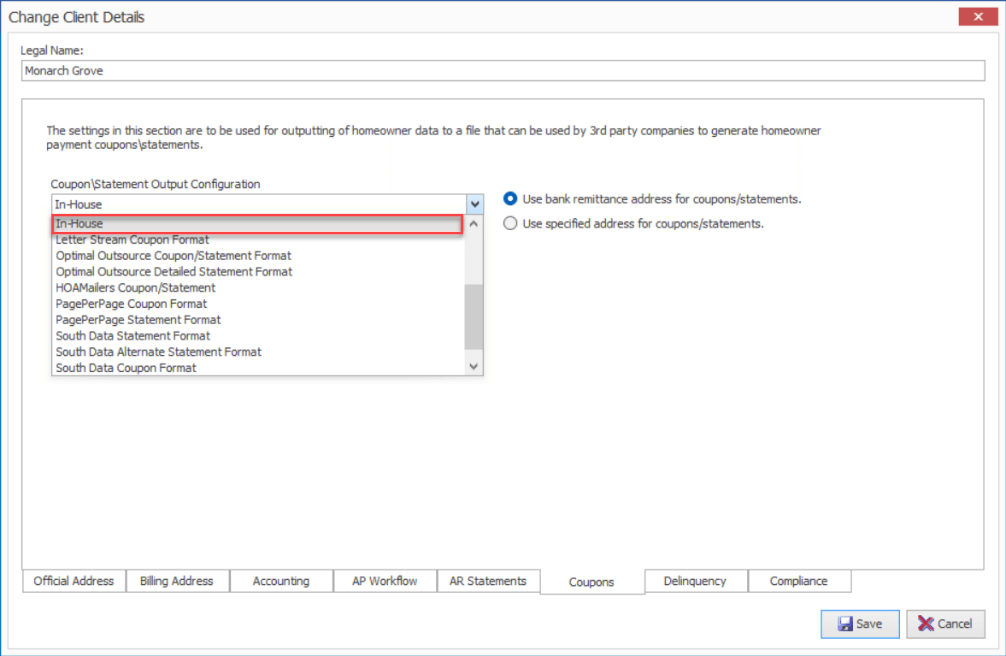Switch to the AP Workflow tab
Image resolution: width=1006 pixels, height=656 pixels.
tap(385, 581)
